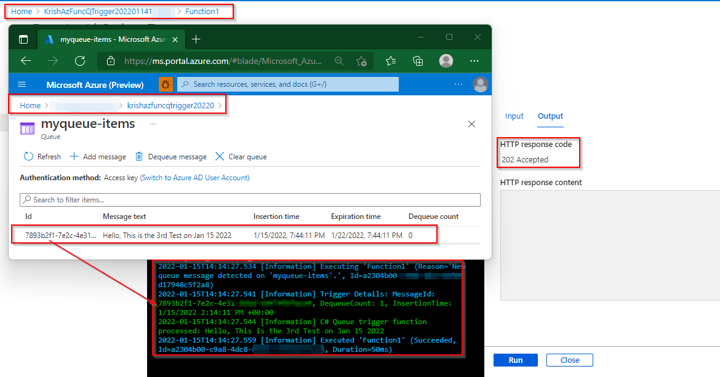Click the browser Refresh icon
The height and width of the screenshot is (377, 720).
pyautogui.click(x=80, y=61)
